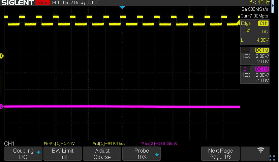279x162 pixels.
Task: Open the Coupling DC softkey menu
Action: point(23,154)
